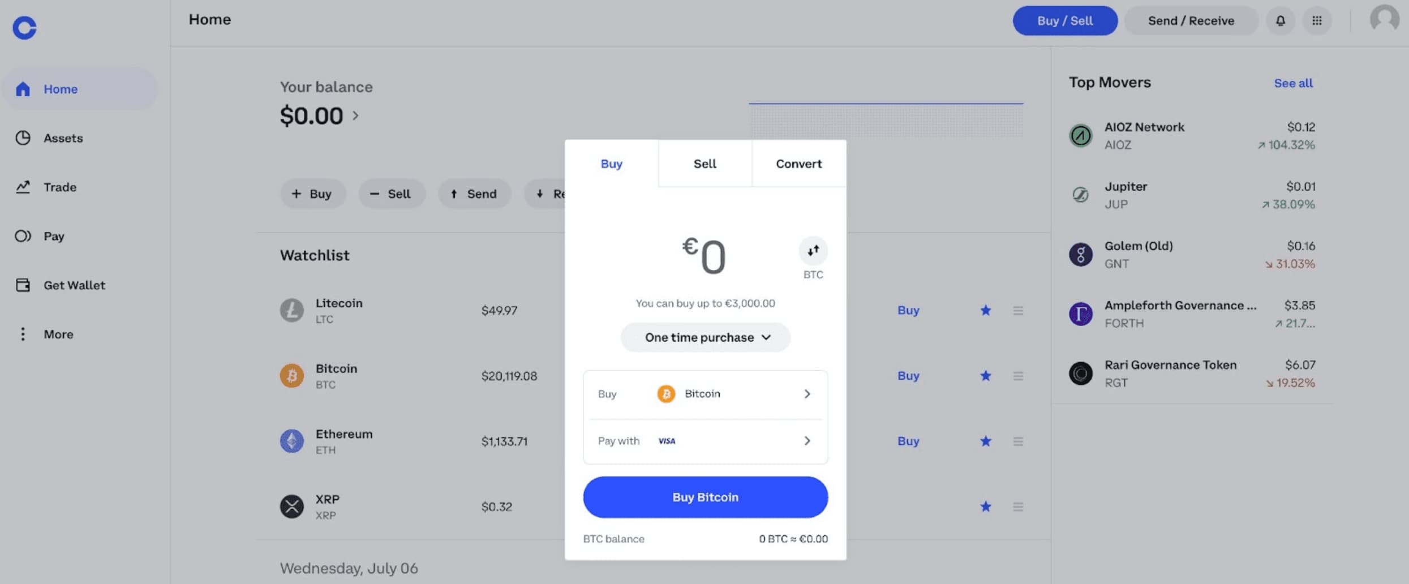
Task: Click the €0 amount field
Action: 704,256
